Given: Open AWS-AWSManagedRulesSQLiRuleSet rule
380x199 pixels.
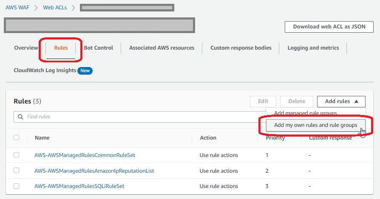Looking at the screenshot, I should (x=79, y=186).
